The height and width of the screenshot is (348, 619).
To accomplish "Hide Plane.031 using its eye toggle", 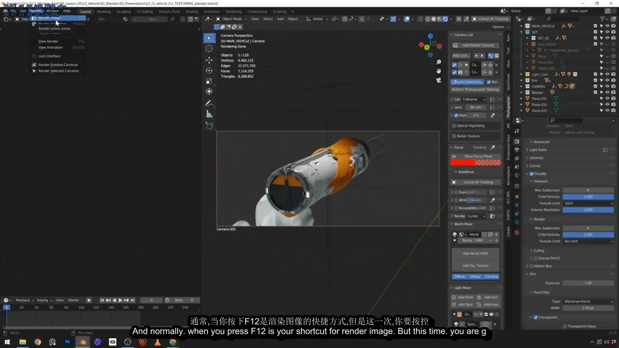I will (x=607, y=99).
